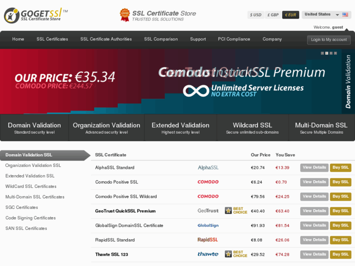Open SGC Certificates sidebar link
The height and width of the screenshot is (266, 355).
point(21,207)
